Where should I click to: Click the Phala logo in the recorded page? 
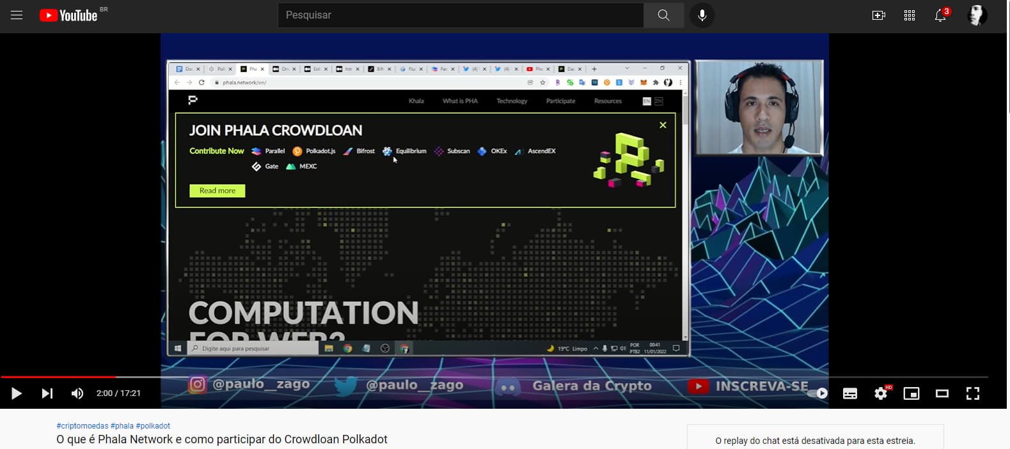tap(193, 100)
